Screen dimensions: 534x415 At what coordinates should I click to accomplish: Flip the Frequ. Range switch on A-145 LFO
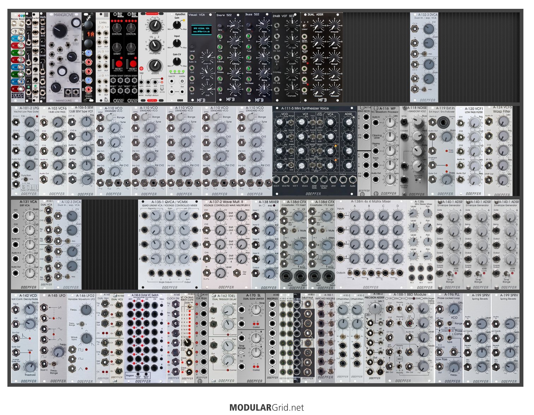pyautogui.click(x=53, y=364)
